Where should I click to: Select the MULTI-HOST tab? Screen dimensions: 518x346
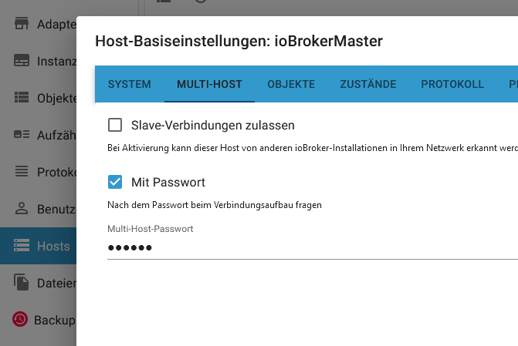point(209,84)
